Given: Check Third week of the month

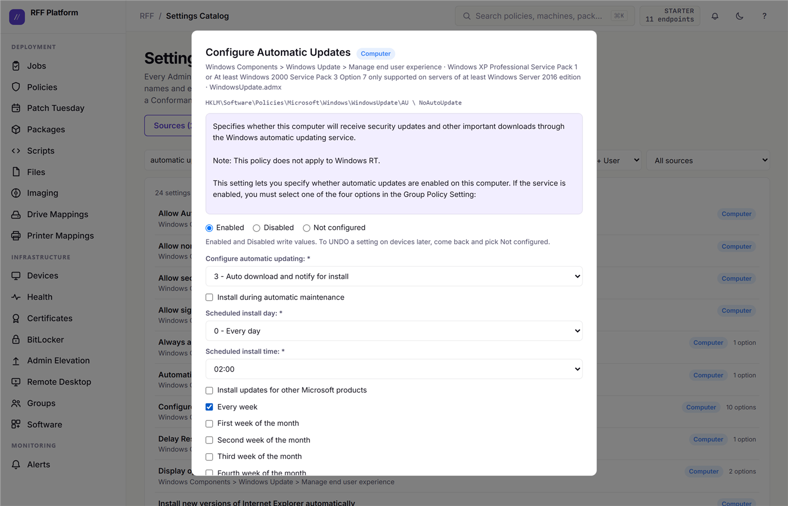Looking at the screenshot, I should pos(209,457).
